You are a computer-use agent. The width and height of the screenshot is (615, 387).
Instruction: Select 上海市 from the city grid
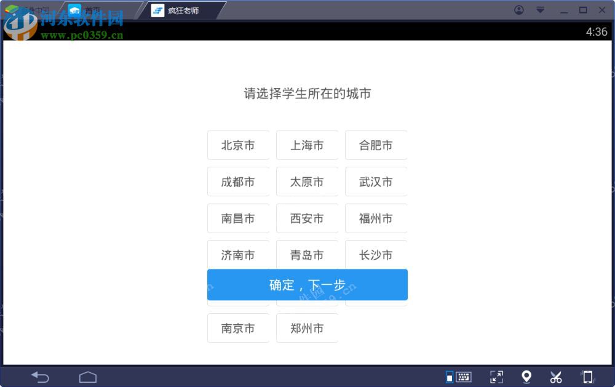point(307,145)
